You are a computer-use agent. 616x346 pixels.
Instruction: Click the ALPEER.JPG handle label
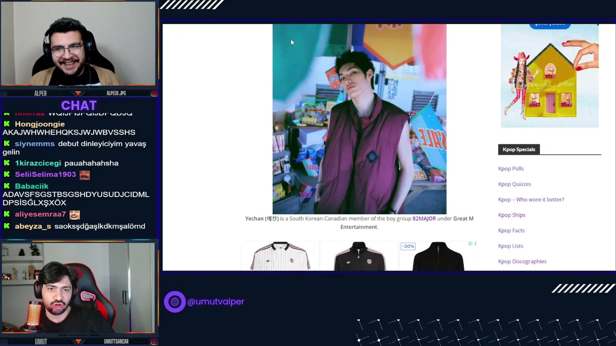[x=116, y=93]
